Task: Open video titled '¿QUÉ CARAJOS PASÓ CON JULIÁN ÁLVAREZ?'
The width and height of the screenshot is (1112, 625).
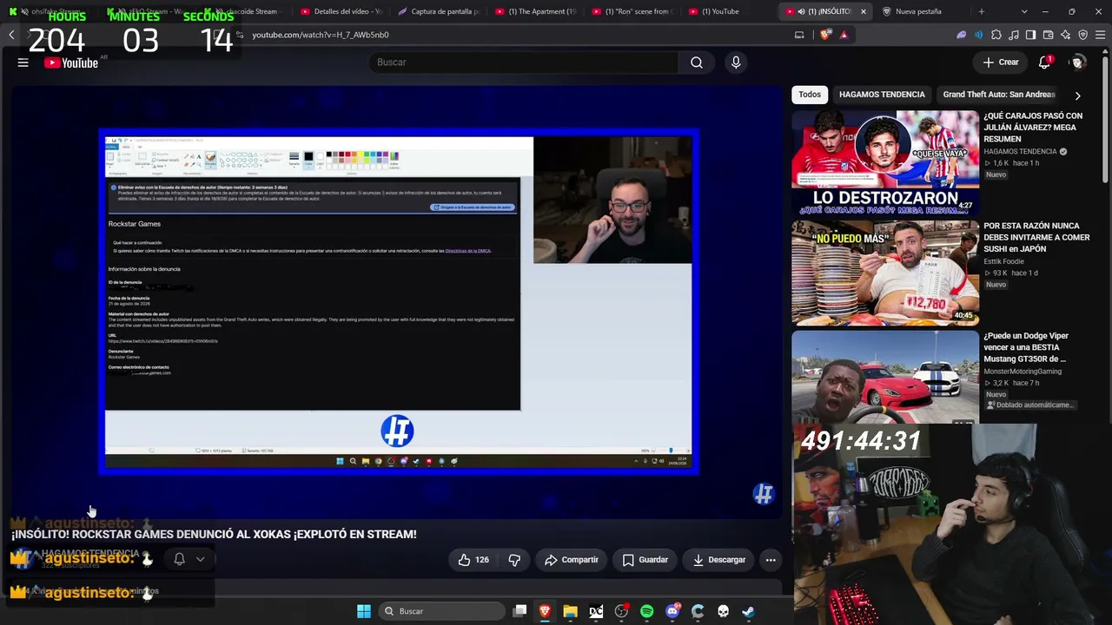Action: click(1034, 127)
